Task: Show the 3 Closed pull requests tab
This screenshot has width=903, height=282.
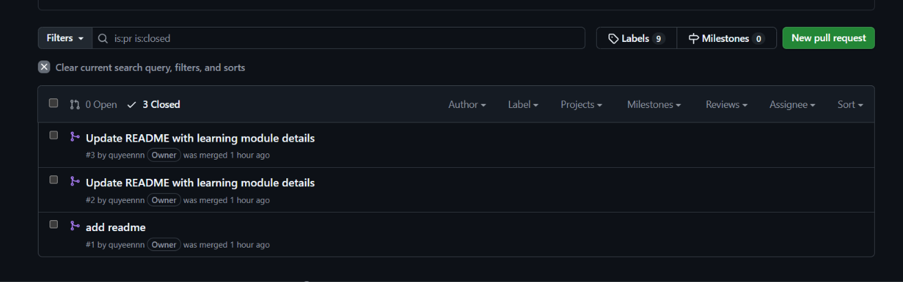Action: click(x=154, y=105)
